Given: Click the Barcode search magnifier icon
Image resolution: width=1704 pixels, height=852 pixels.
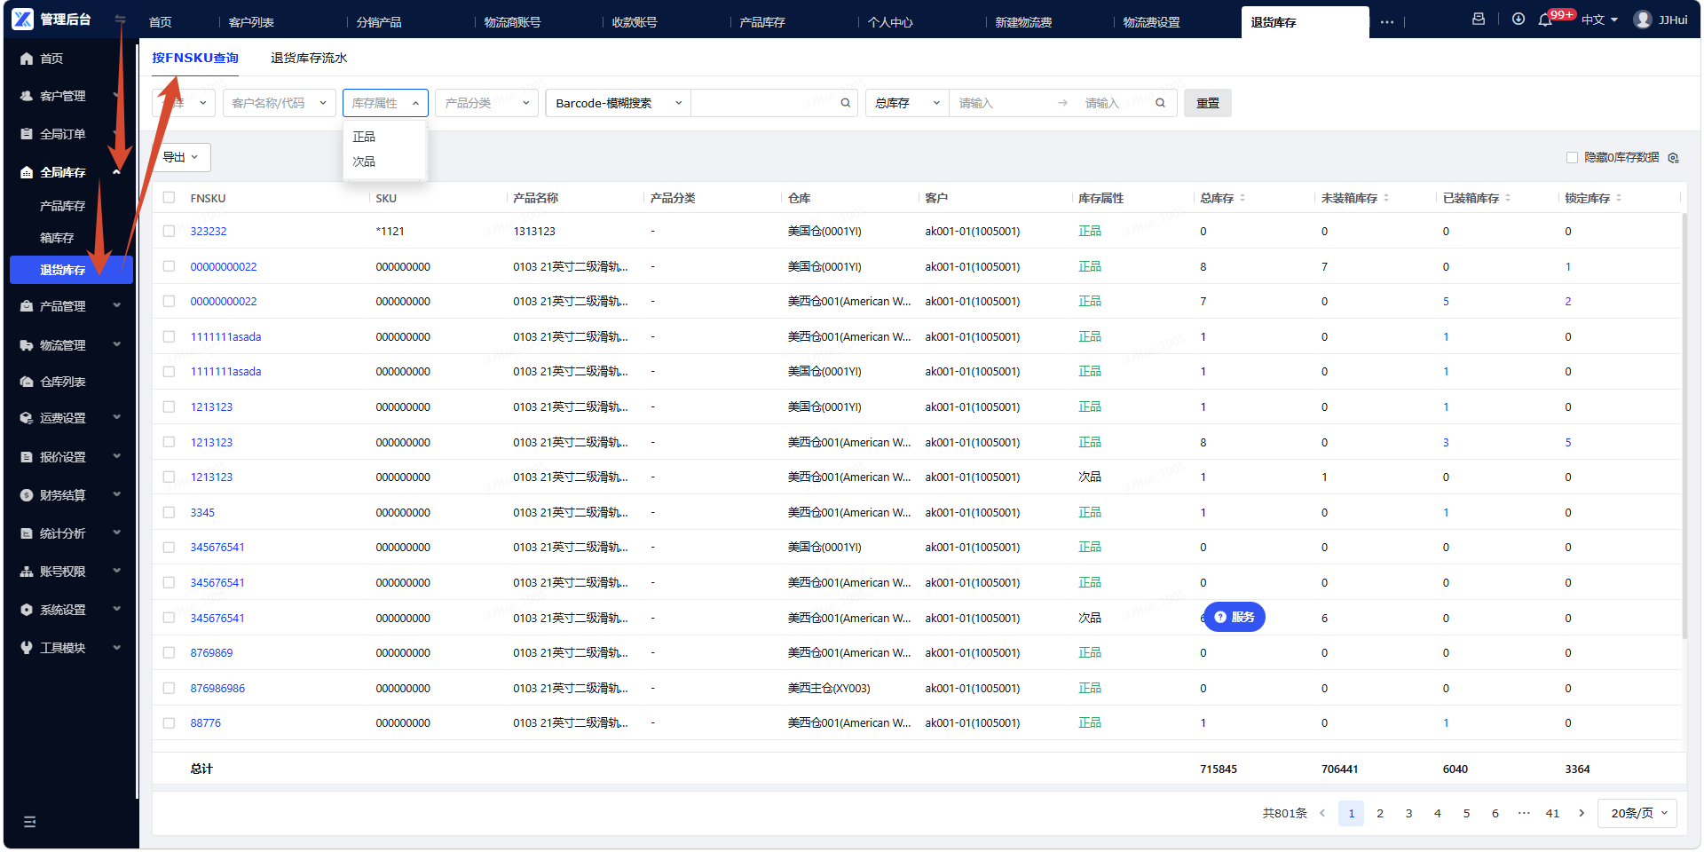Looking at the screenshot, I should click(846, 103).
